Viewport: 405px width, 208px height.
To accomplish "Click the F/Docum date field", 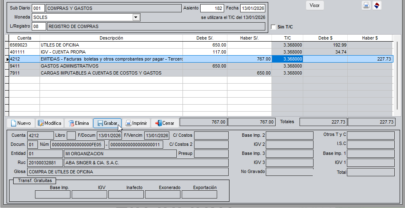I will pos(110,136).
